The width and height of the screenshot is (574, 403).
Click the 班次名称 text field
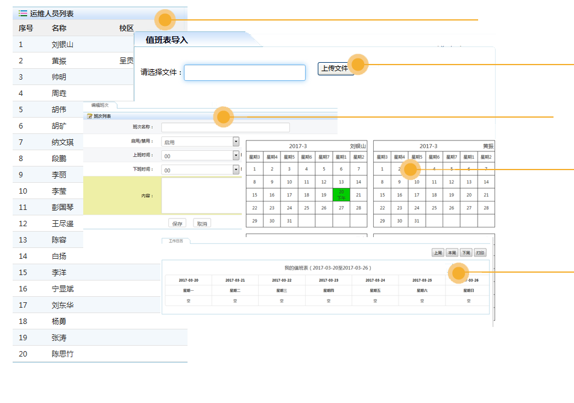tap(225, 127)
